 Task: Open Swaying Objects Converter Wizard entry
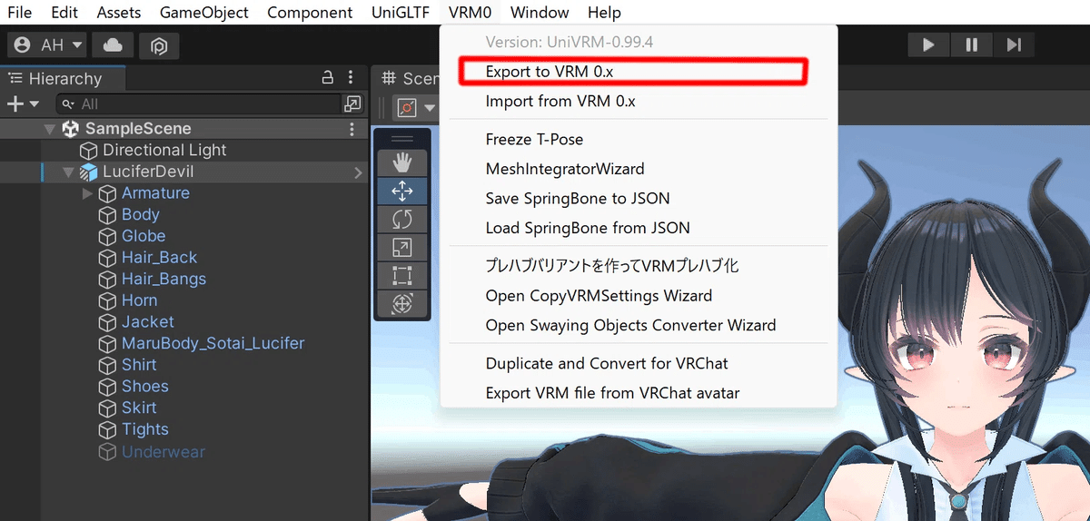pyautogui.click(x=630, y=325)
